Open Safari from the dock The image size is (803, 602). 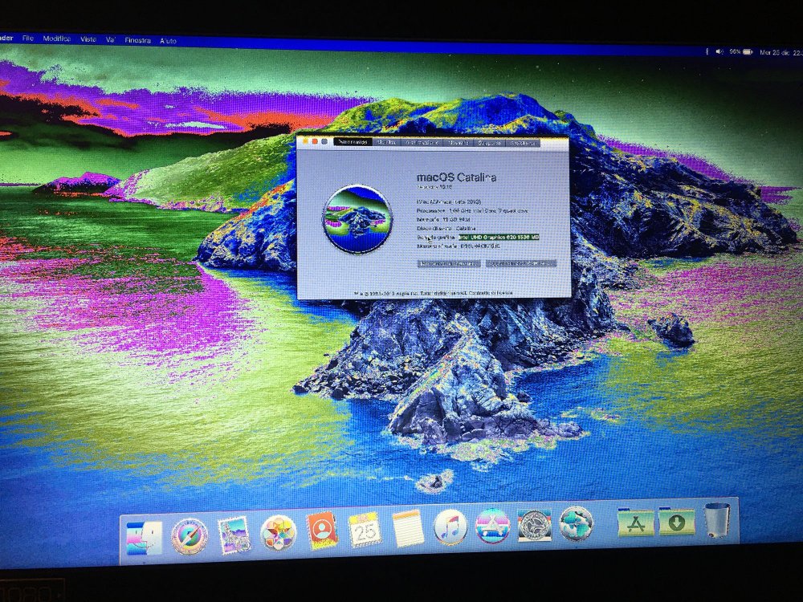click(x=190, y=536)
